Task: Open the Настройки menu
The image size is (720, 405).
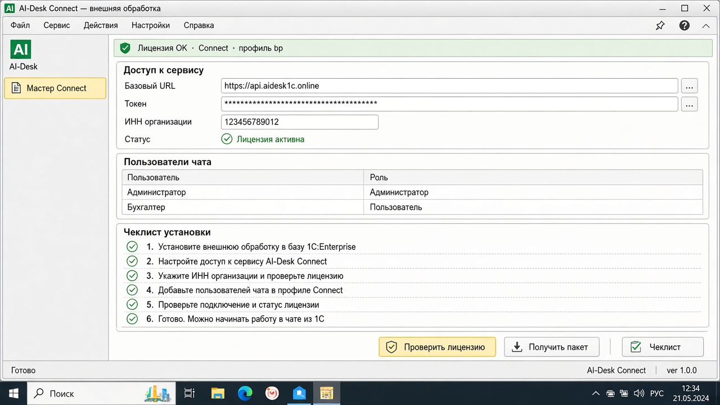Action: tap(151, 25)
